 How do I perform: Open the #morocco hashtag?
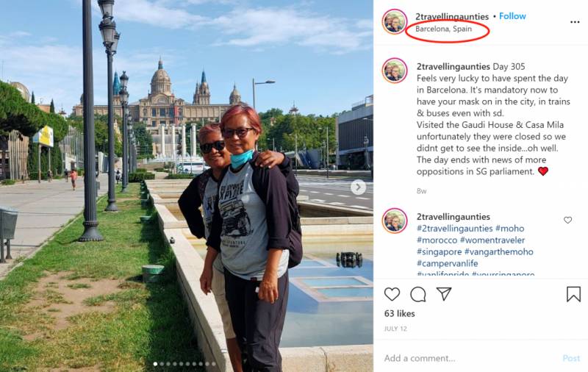coord(437,240)
